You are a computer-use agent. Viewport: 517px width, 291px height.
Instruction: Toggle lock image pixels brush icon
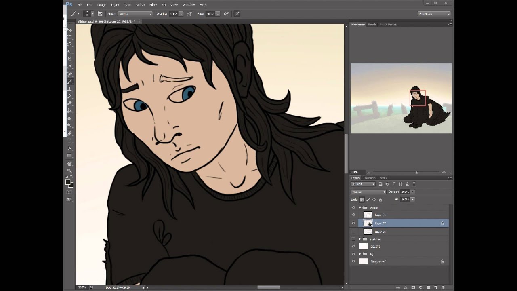pyautogui.click(x=368, y=200)
